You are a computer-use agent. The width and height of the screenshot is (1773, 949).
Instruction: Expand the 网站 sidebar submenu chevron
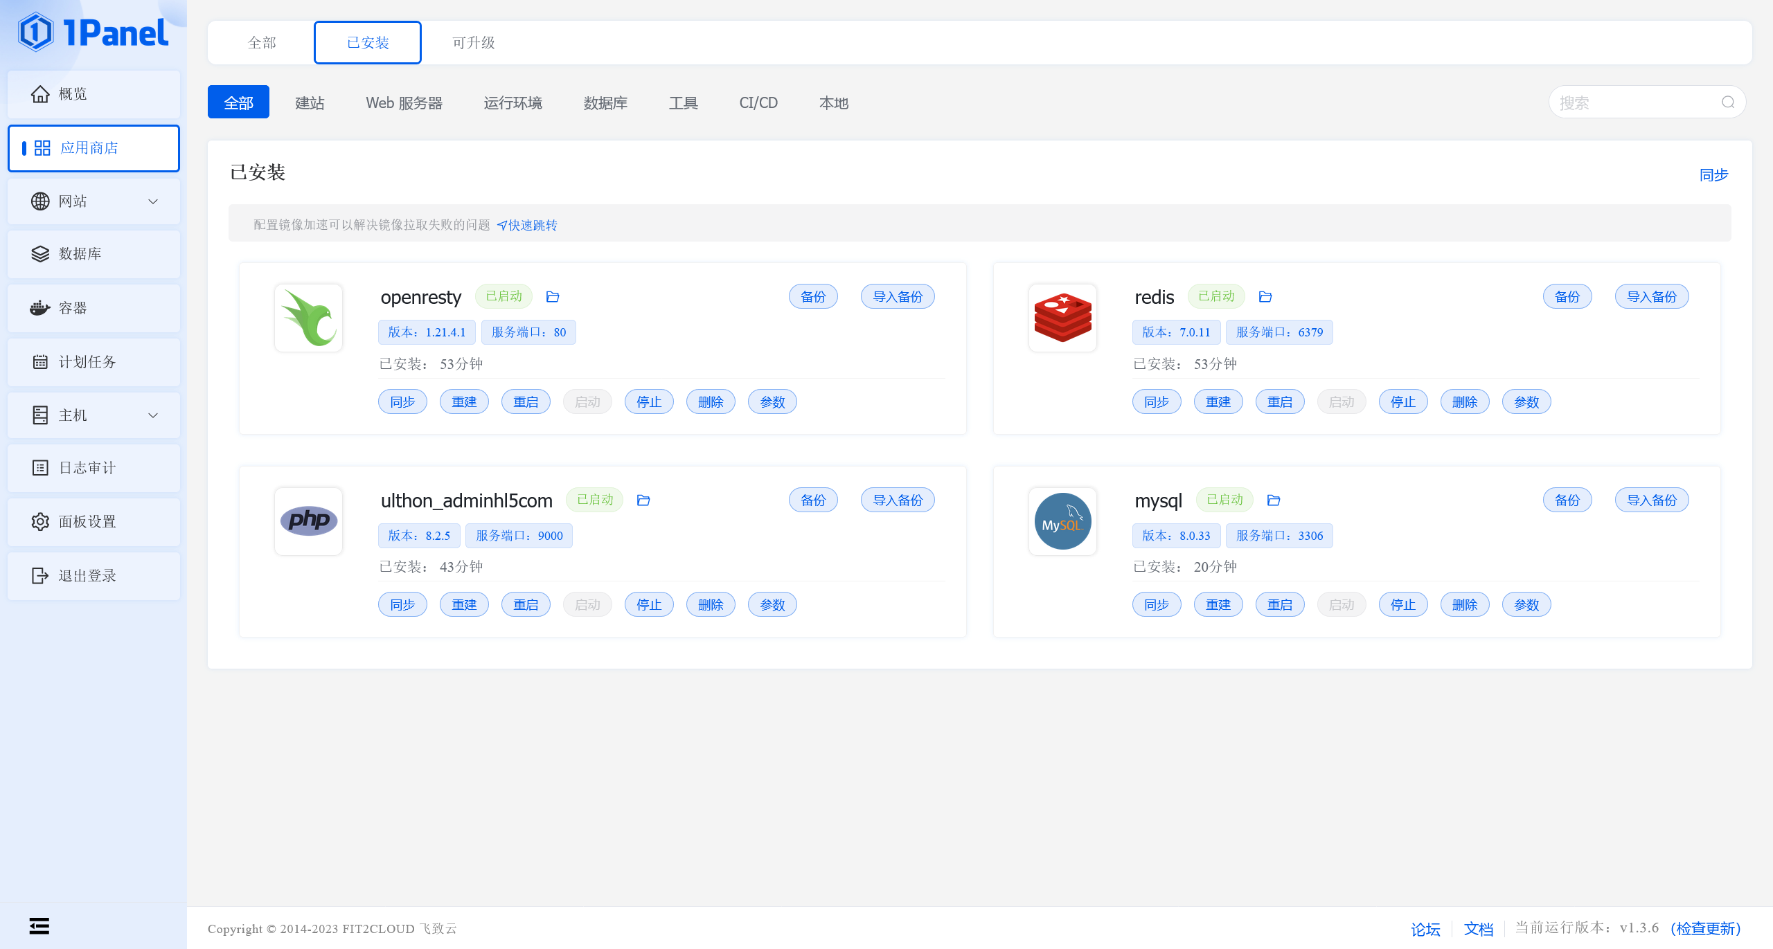153,201
